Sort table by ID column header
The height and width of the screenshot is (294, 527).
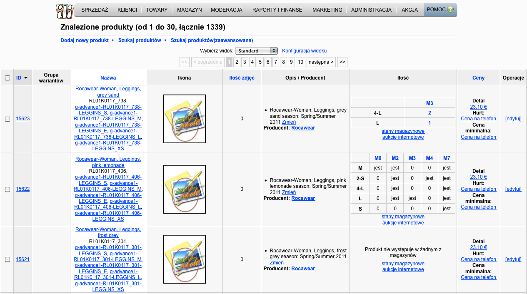[x=19, y=78]
